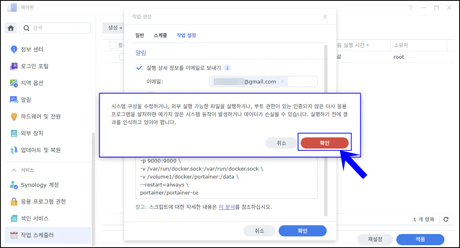Screen dimensions: 460x248
Task: Click the '-p 9000:9000 \' script line
Action: coord(161,161)
